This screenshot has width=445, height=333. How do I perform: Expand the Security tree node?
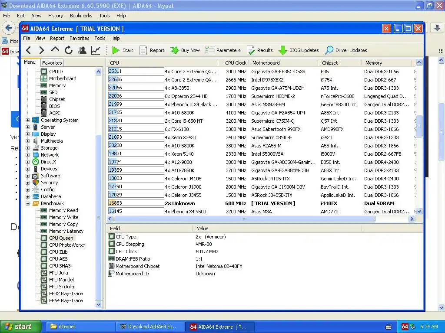[27, 183]
